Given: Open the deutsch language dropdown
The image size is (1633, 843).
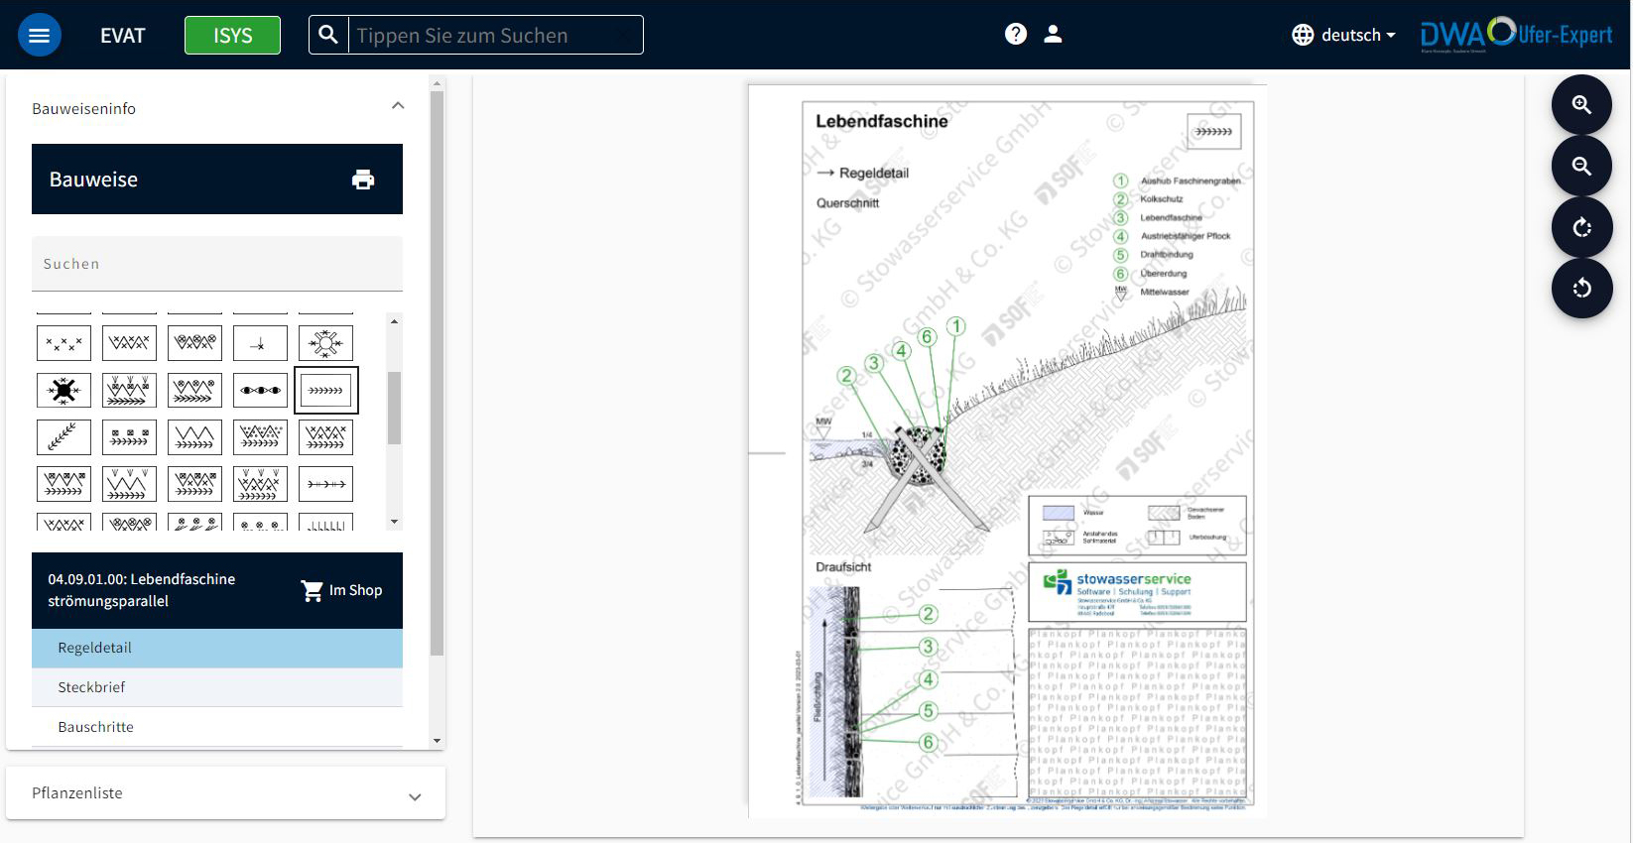Looking at the screenshot, I should coord(1344,35).
